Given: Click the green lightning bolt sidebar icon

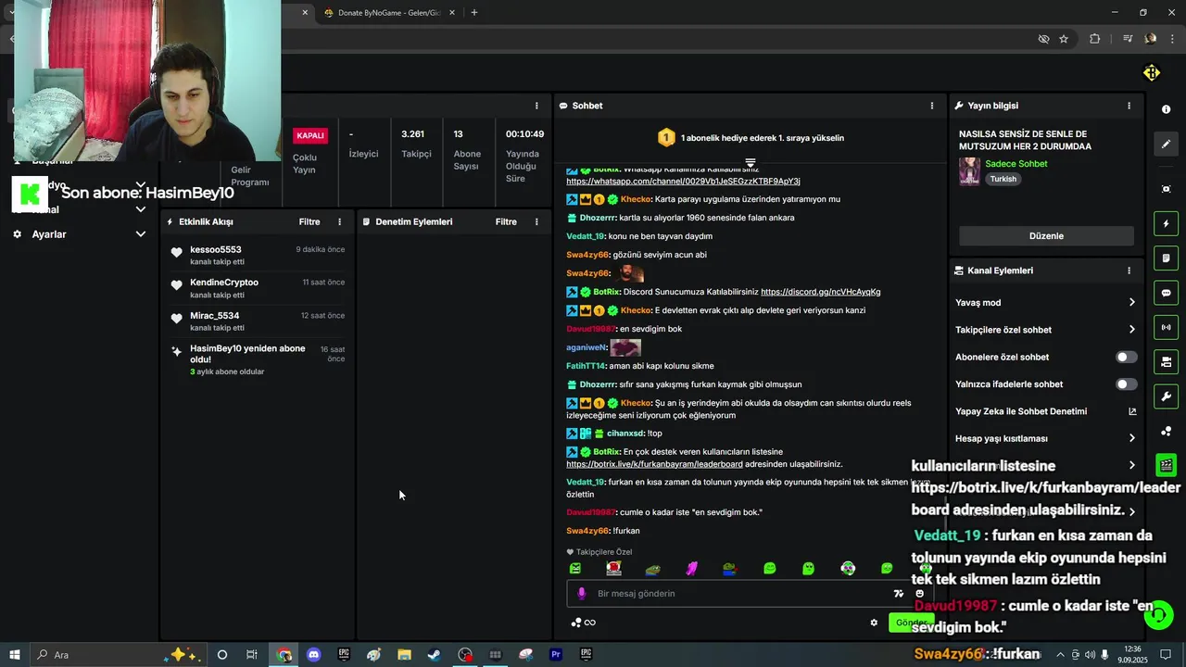Looking at the screenshot, I should click(x=1166, y=223).
